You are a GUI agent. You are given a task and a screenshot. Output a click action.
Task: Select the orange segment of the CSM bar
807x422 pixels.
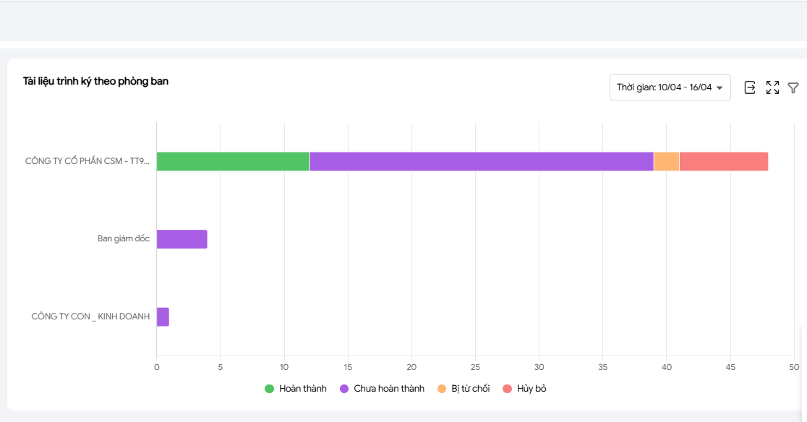tap(666, 162)
